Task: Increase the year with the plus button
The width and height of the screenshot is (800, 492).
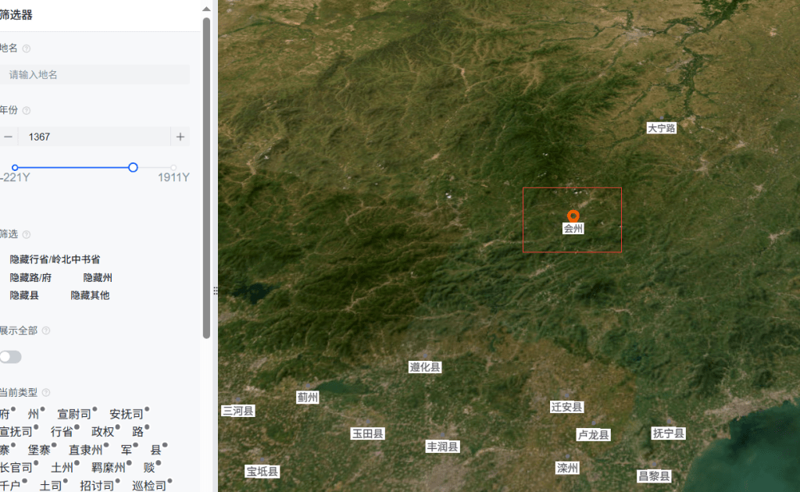Action: (x=180, y=137)
